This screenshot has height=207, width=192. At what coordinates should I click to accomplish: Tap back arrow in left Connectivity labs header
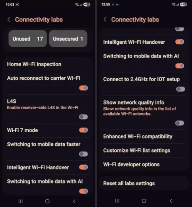click(9, 20)
